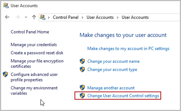
Task: Expand chevron before last User Accounts breadcrumb
Action: tap(118, 17)
